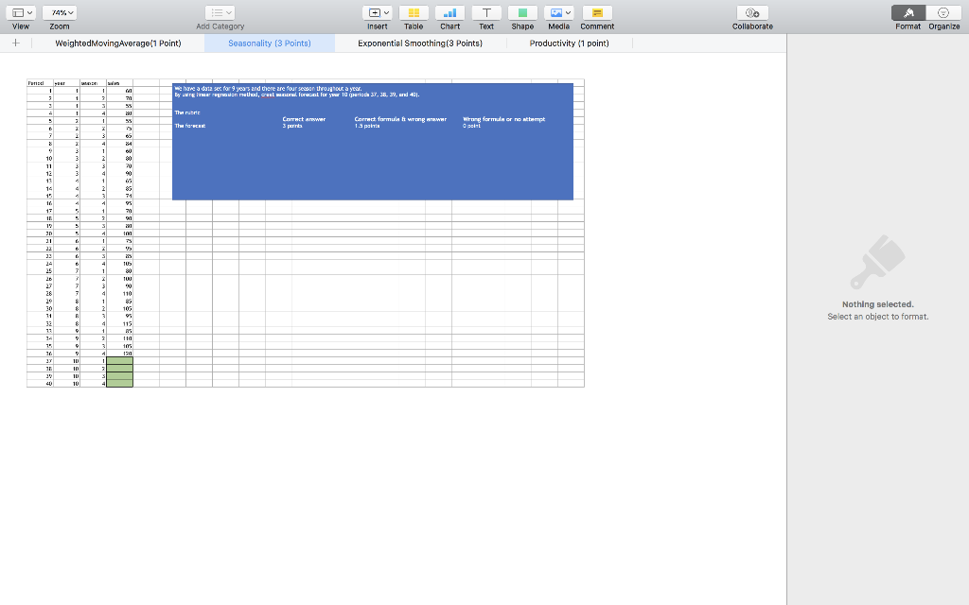This screenshot has height=605, width=969.
Task: Open the Zoom level dropdown
Action: coord(61,12)
